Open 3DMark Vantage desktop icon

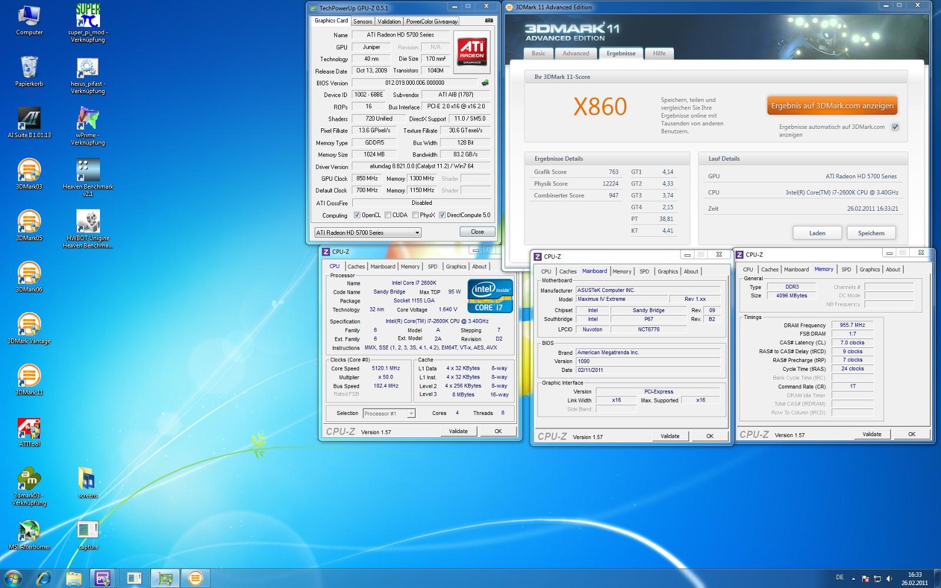coord(29,328)
